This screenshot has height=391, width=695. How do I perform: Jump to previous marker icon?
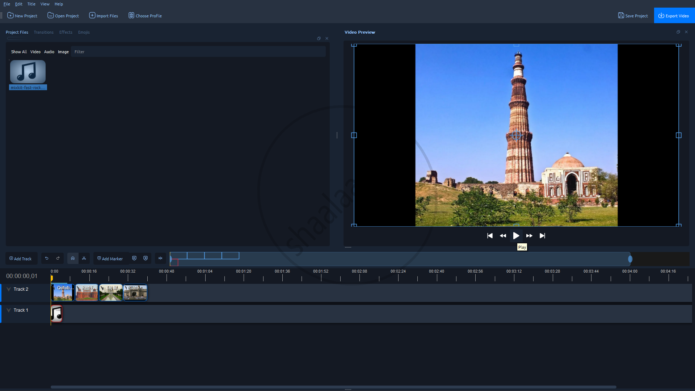click(134, 258)
